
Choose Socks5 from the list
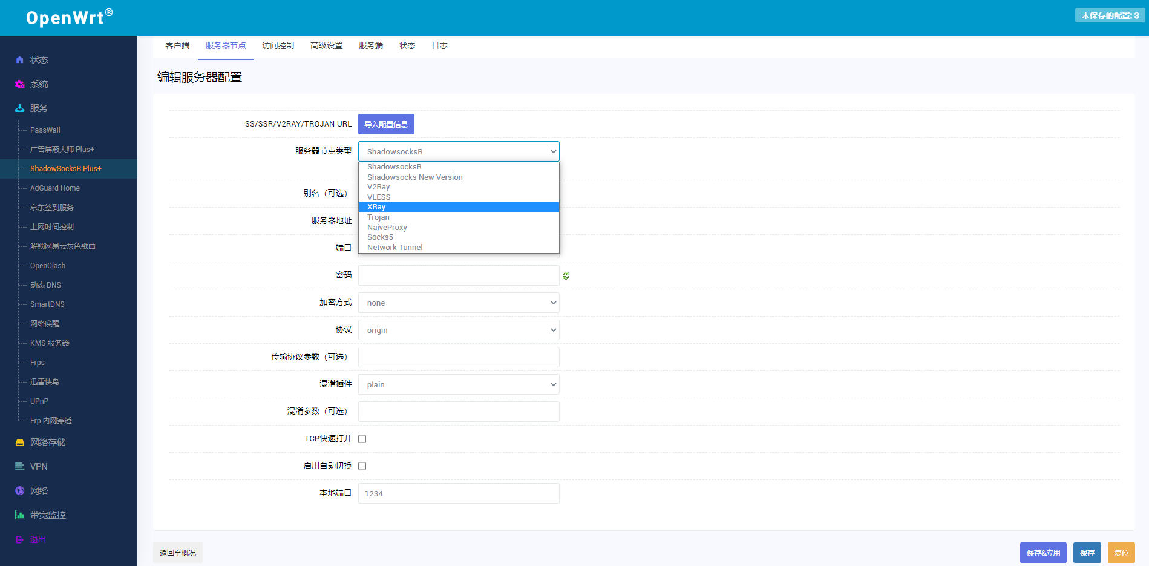point(459,237)
